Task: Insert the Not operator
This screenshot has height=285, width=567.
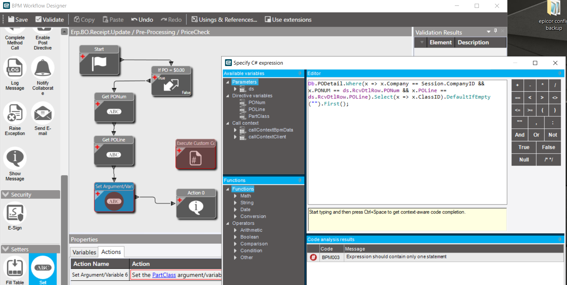Action: tap(553, 135)
